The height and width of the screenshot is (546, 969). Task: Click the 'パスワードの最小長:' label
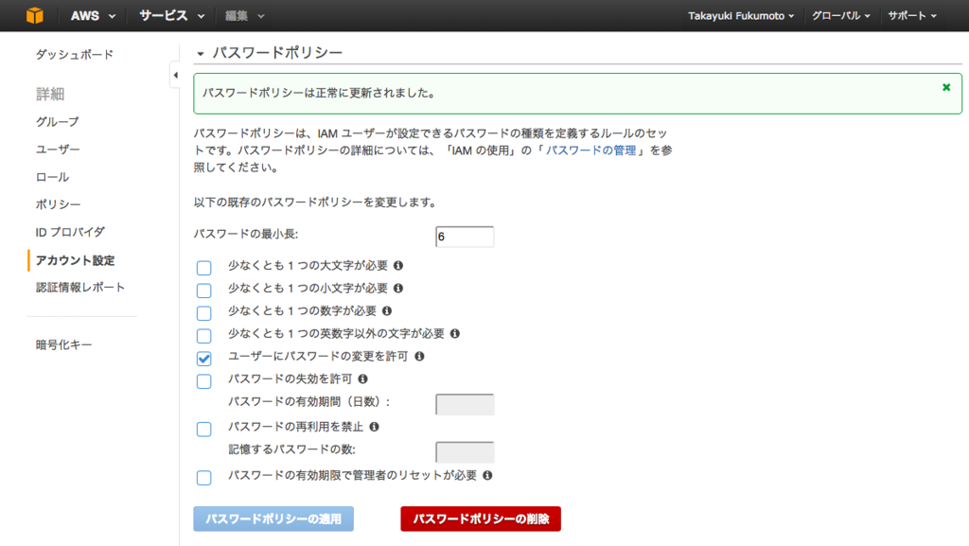246,234
